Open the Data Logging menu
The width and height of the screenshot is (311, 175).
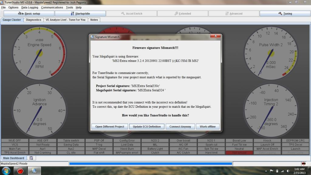30,8
